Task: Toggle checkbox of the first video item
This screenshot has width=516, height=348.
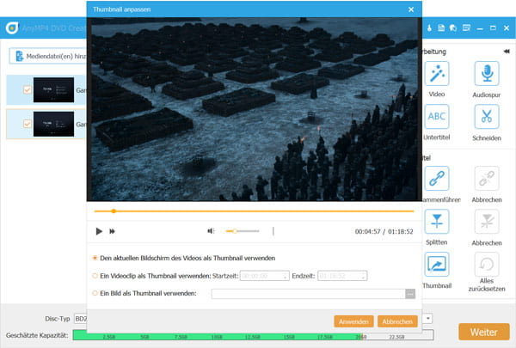Action: 28,90
